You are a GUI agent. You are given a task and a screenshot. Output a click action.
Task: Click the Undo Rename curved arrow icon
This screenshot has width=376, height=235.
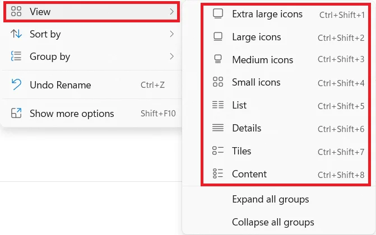(17, 85)
